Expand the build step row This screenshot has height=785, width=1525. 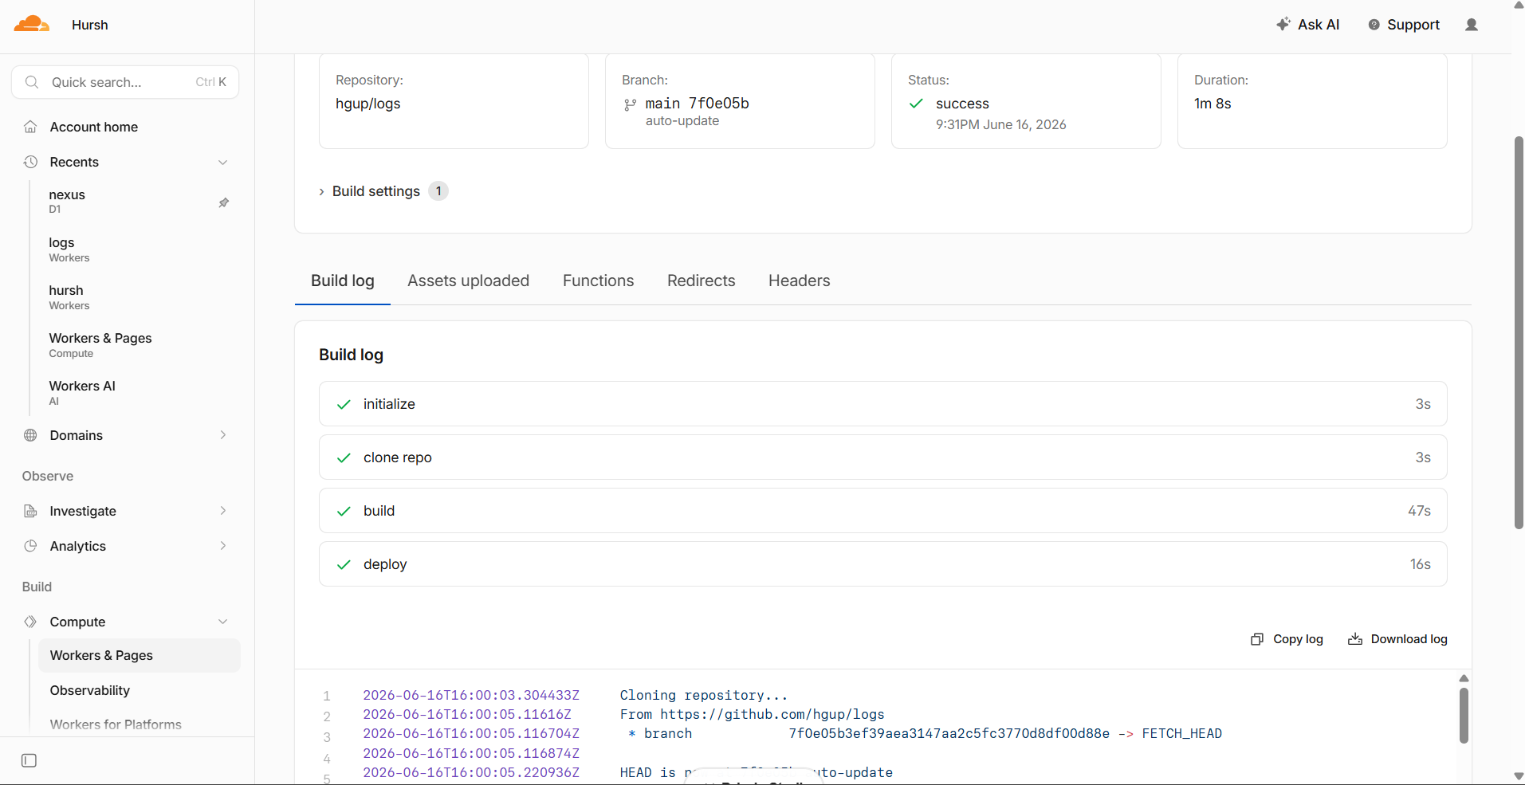coord(882,511)
